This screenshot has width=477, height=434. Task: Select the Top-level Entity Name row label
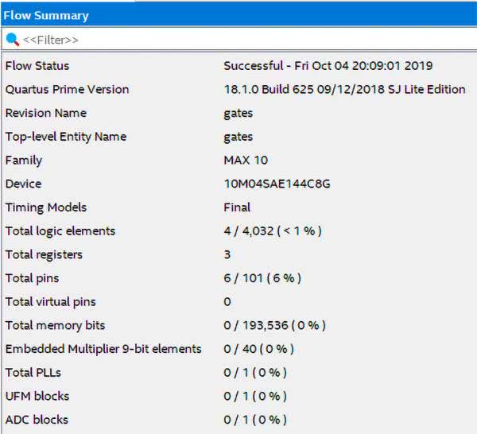pyautogui.click(x=66, y=137)
